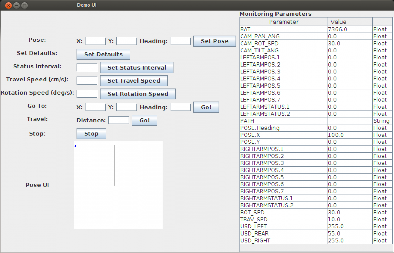Focus the Rotation Speed input field

tap(87, 94)
